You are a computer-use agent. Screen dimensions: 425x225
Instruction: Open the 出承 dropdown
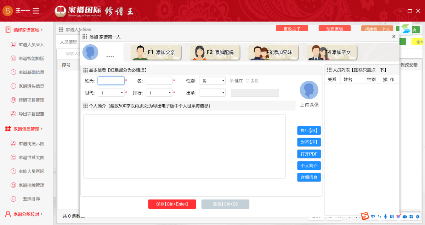tap(212, 92)
